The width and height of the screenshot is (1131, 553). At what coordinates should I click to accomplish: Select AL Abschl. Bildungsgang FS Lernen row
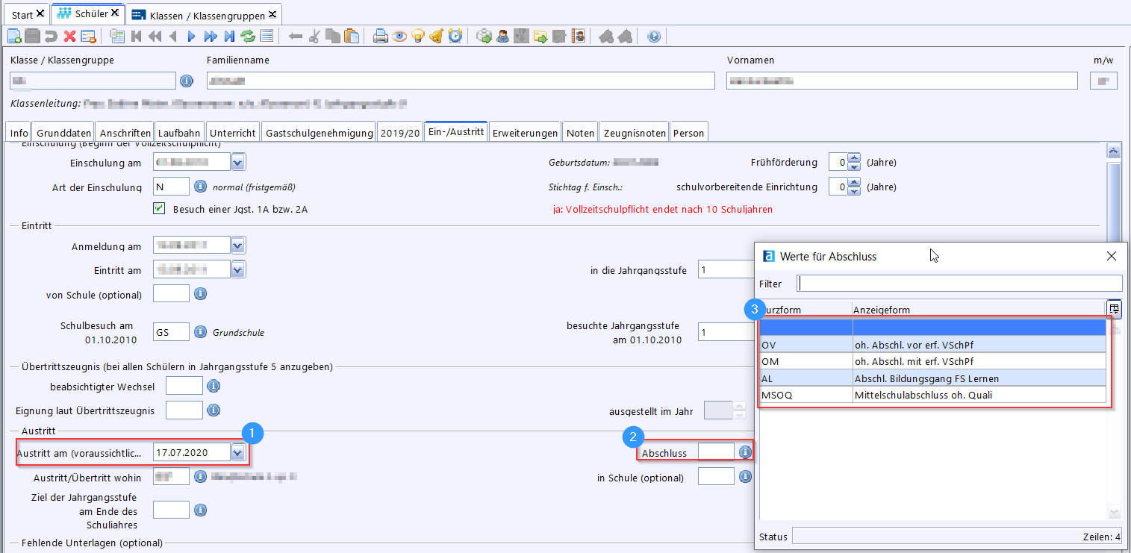932,378
